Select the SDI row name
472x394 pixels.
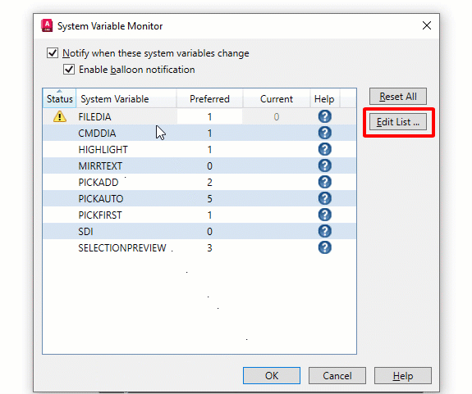point(86,231)
